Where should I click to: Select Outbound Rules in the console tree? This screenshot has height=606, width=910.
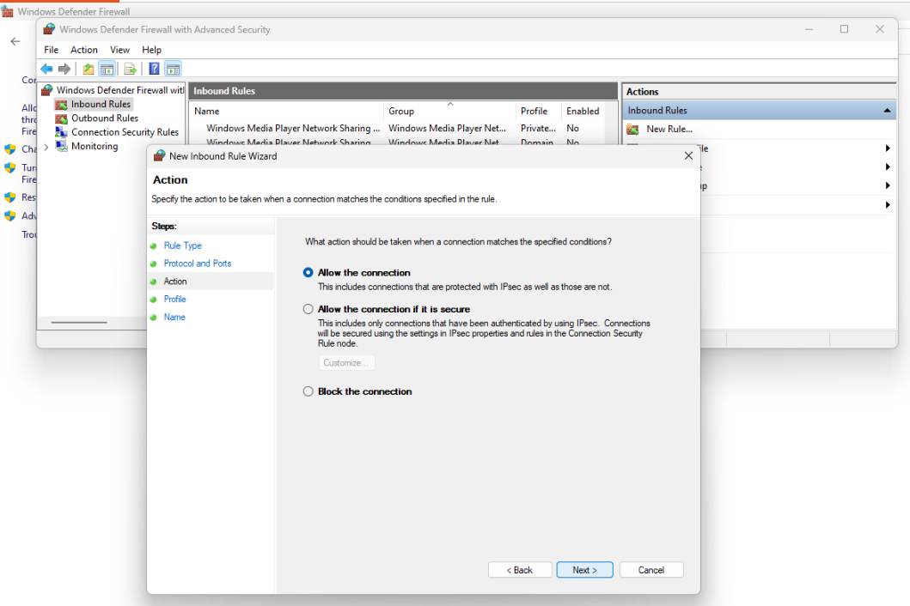pyautogui.click(x=105, y=118)
